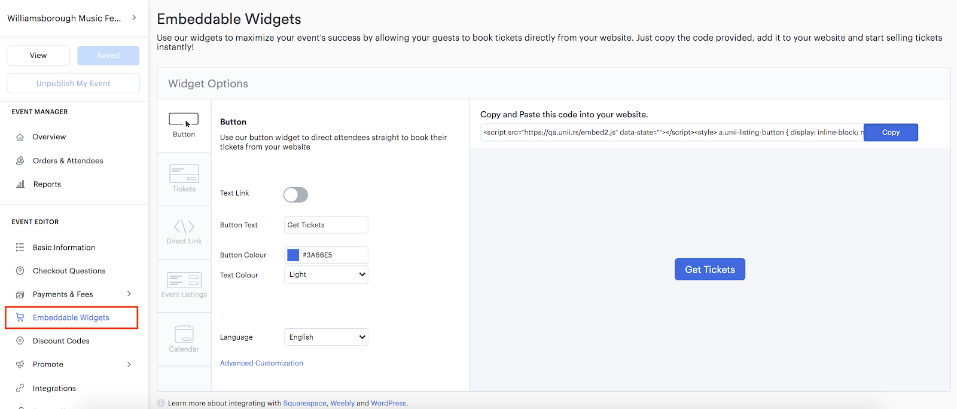This screenshot has width=957, height=409.
Task: Select the Button widget type
Action: [x=184, y=124]
